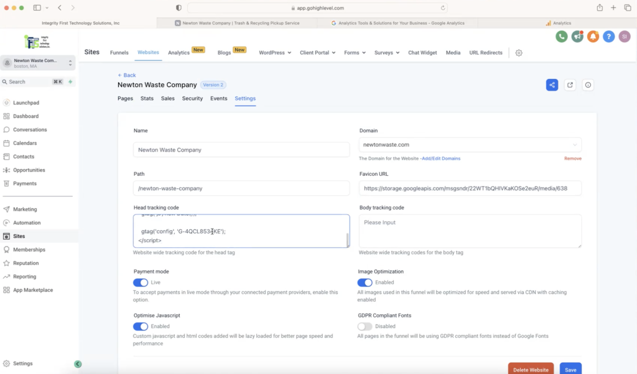Switch to the Security tab
Screen dimensions: 637x374
(192, 99)
